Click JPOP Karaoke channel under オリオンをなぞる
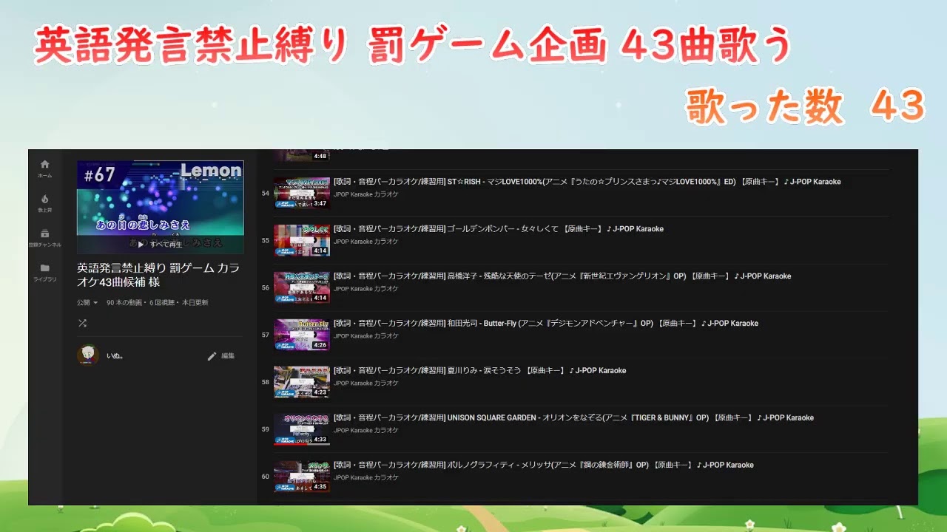 (366, 431)
